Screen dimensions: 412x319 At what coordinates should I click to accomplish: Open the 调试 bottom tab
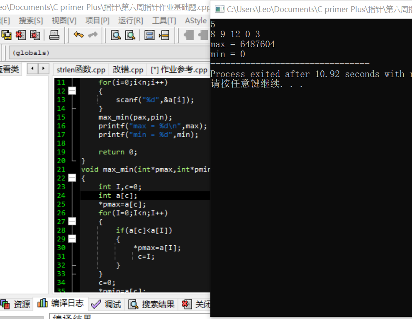point(106,304)
